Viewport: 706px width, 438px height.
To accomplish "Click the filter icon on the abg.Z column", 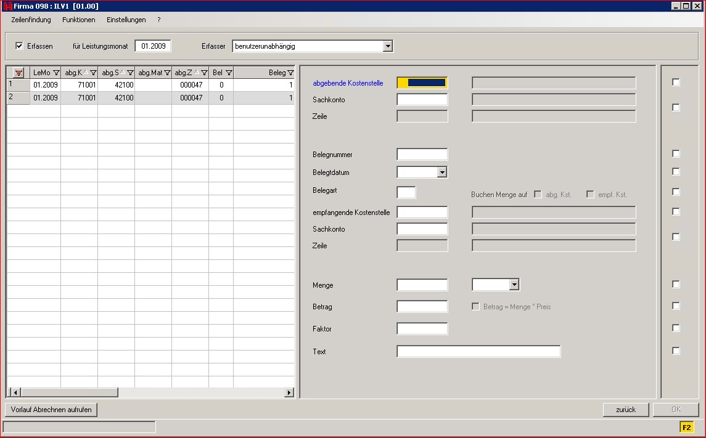I will (x=204, y=73).
